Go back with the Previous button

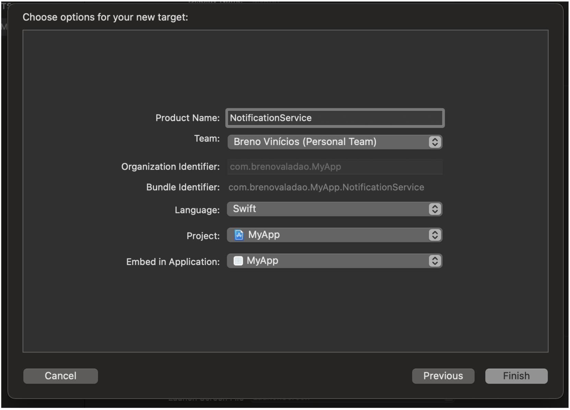coord(443,376)
